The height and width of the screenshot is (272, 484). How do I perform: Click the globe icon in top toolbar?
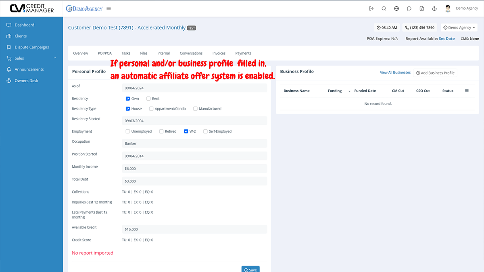396,8
